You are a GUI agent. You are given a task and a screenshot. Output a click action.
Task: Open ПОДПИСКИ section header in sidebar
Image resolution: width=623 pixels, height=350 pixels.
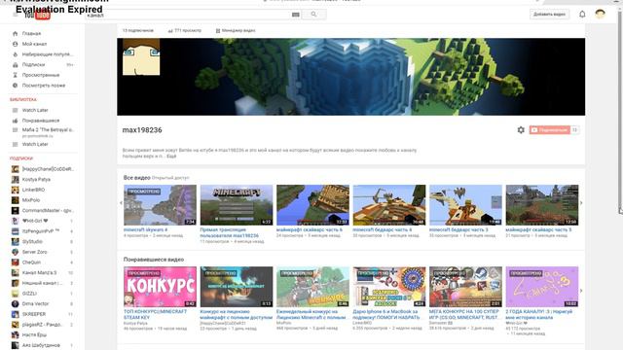[21, 158]
